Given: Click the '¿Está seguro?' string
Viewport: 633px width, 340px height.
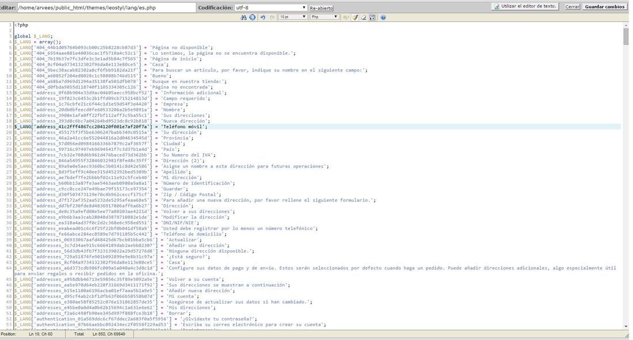Looking at the screenshot, I should coord(187,257).
